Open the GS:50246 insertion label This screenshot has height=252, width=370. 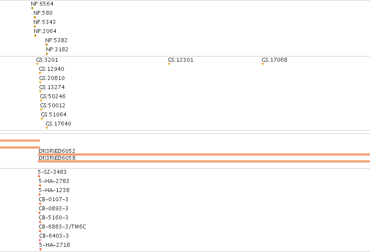point(53,96)
